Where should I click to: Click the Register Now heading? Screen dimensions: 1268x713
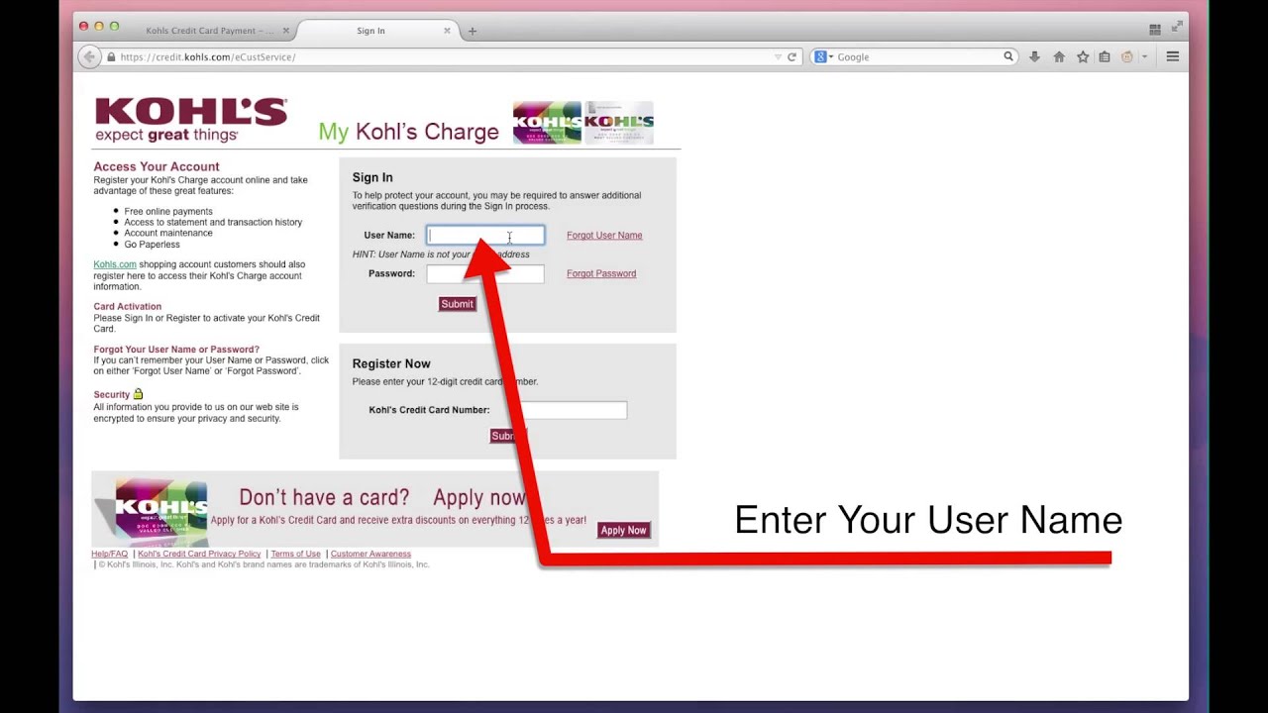(x=391, y=363)
